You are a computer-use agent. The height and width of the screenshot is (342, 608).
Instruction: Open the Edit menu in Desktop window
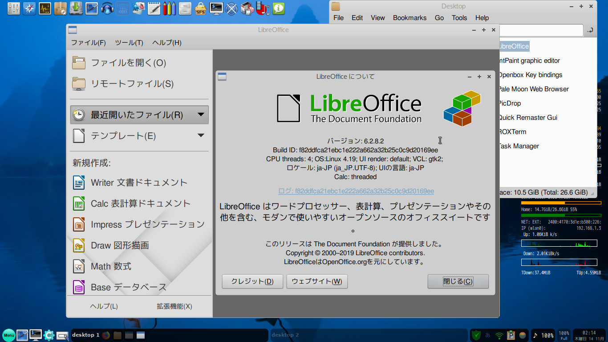(x=357, y=18)
